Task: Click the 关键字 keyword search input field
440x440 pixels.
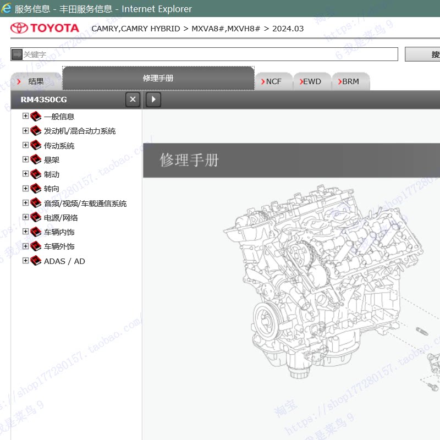Action: pyautogui.click(x=204, y=54)
